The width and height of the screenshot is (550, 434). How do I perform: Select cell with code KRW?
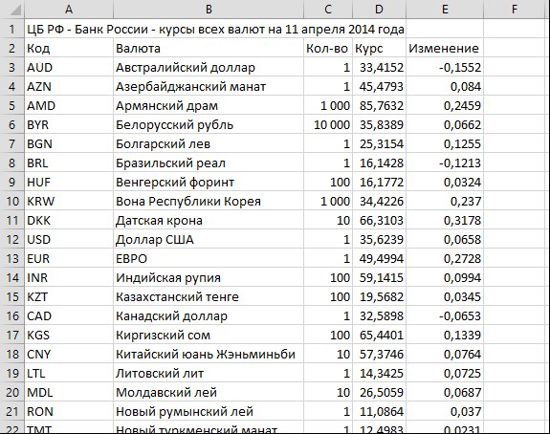pos(69,201)
